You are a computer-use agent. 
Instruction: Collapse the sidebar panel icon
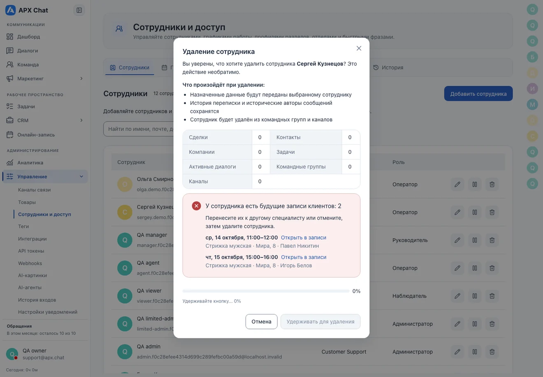click(79, 10)
